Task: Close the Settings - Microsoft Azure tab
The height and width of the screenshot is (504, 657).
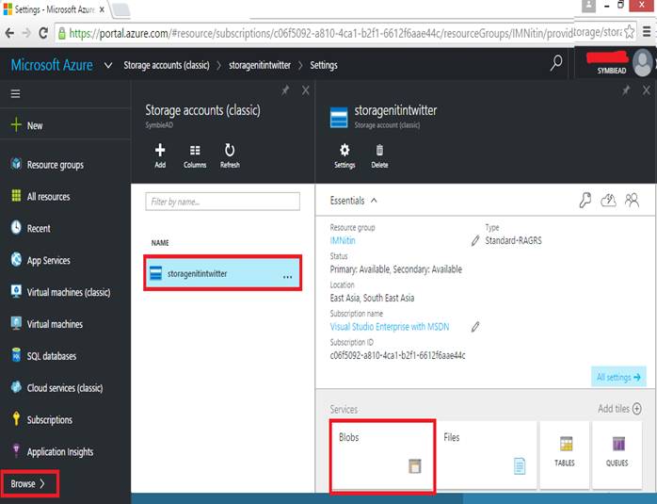Action: coord(102,9)
